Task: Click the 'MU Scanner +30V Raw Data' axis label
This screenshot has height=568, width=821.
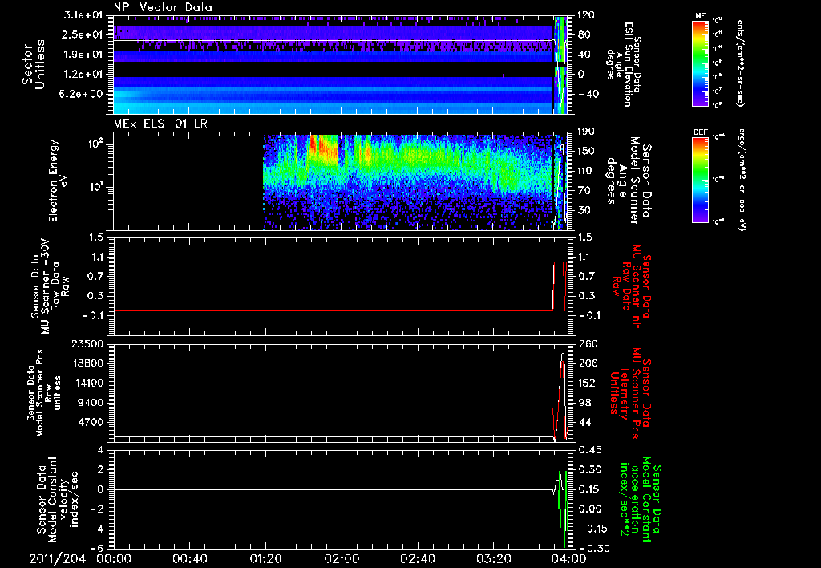Action: 50,286
